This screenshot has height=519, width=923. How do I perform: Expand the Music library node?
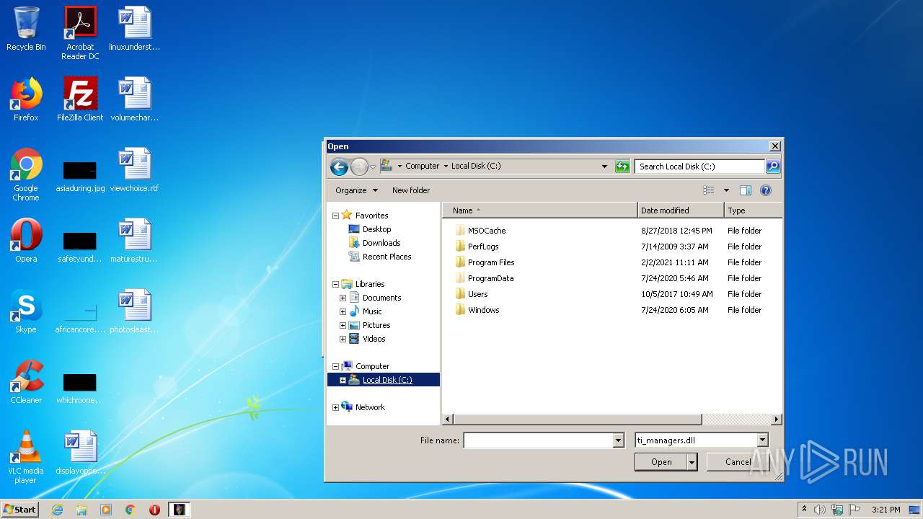[343, 311]
